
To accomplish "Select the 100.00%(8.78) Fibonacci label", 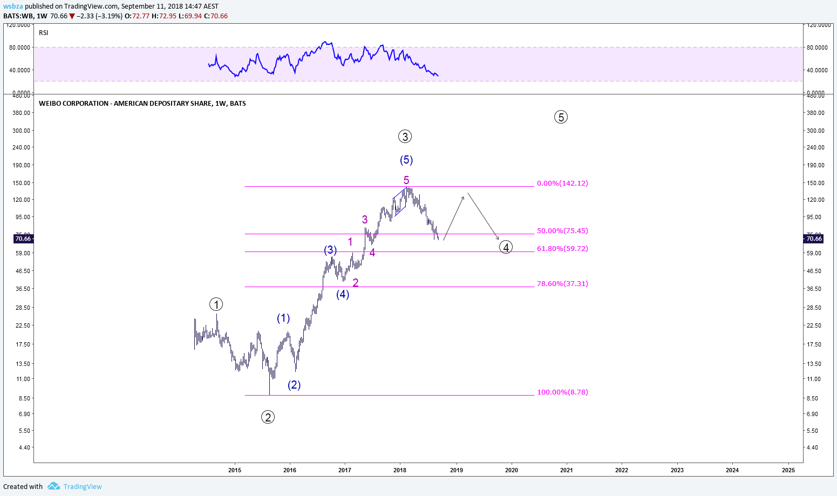I will pos(562,392).
